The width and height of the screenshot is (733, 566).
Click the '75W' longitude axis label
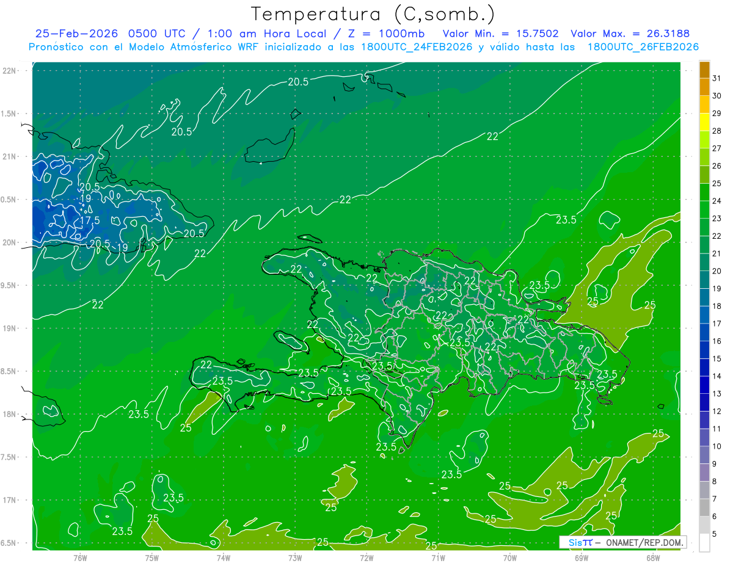(x=152, y=557)
